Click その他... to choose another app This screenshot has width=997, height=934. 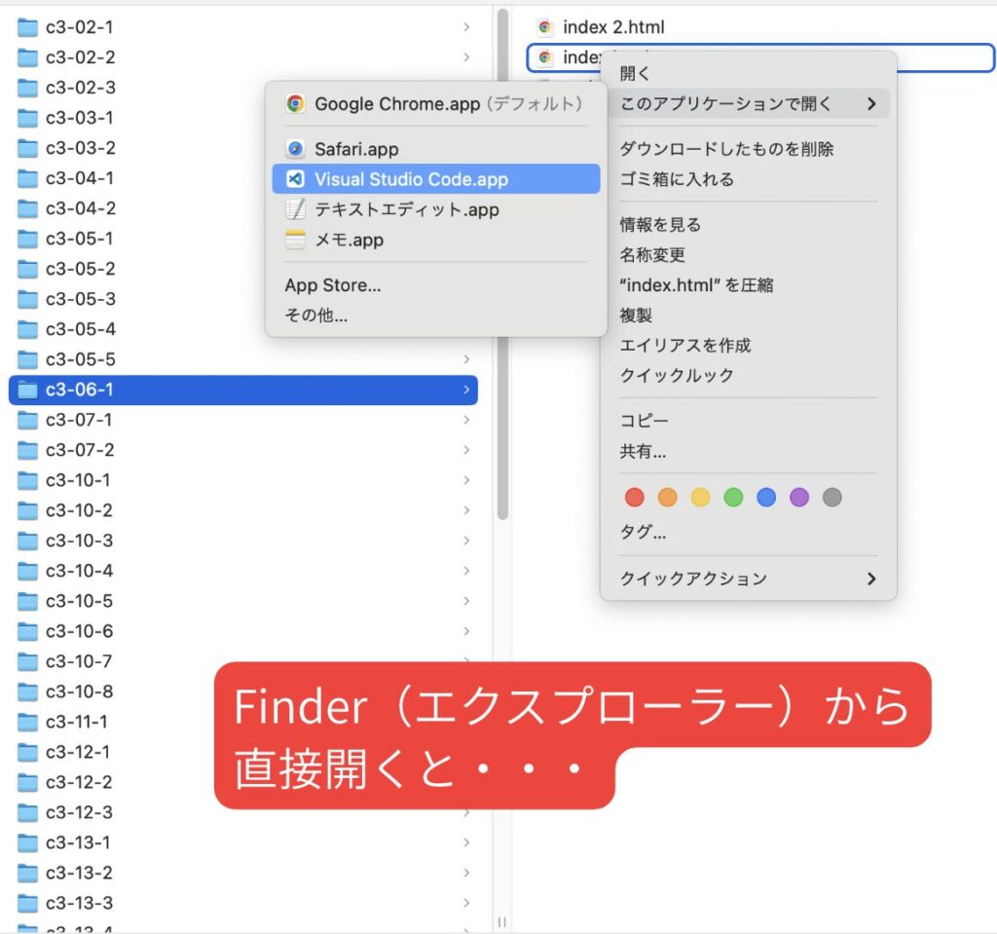point(315,316)
